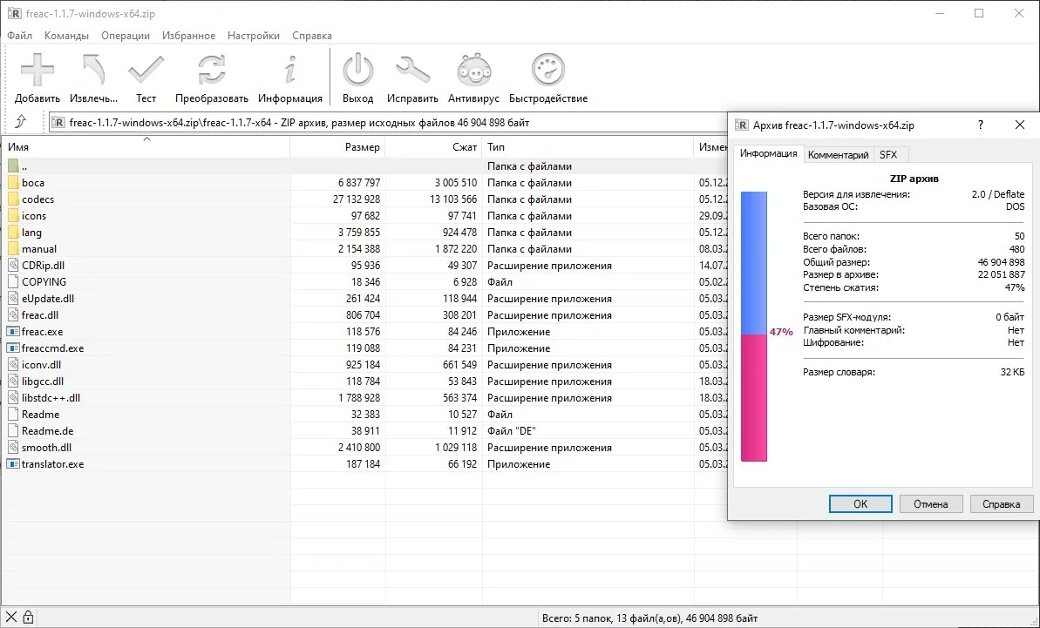Select the icons folder row

point(366,216)
